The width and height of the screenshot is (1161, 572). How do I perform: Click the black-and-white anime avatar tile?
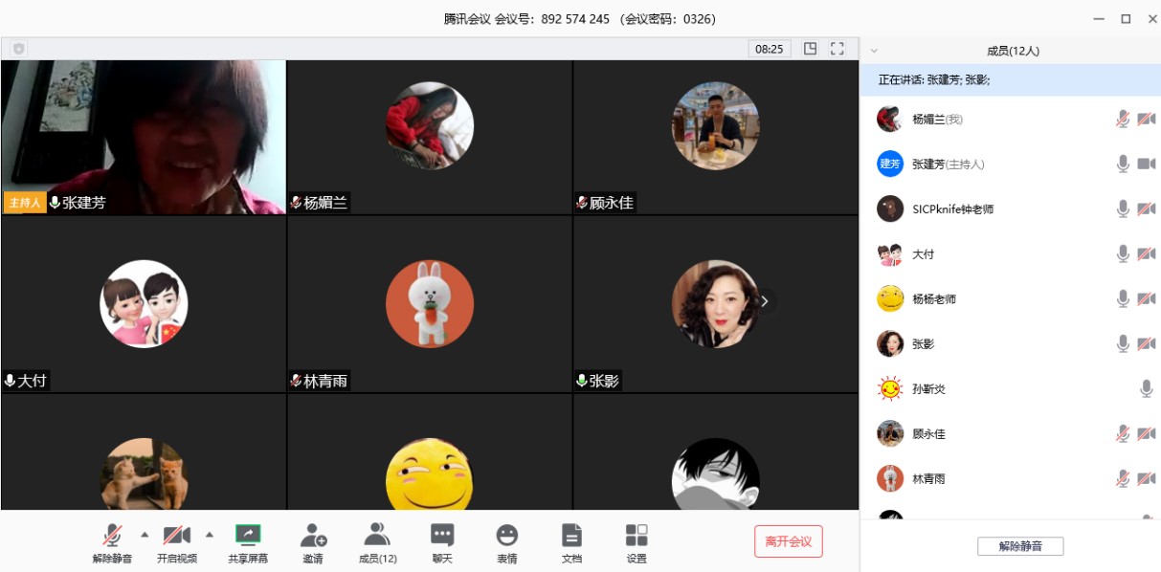tap(716, 474)
